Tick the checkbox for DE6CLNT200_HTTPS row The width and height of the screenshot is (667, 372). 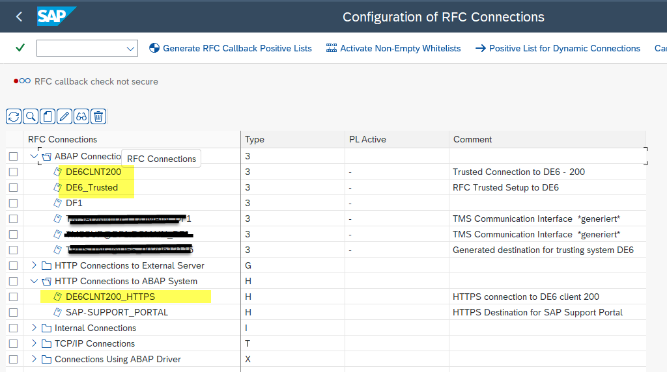coord(13,297)
